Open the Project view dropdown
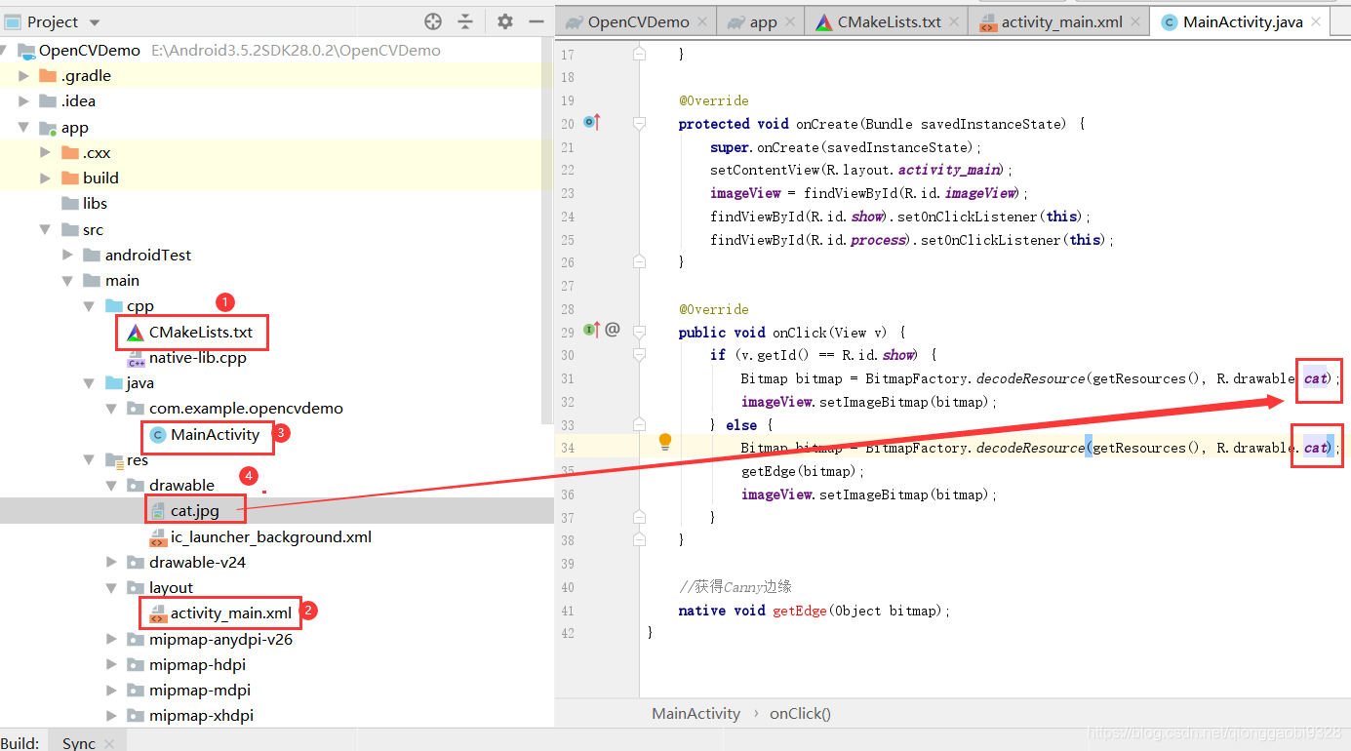The image size is (1351, 751). [94, 21]
